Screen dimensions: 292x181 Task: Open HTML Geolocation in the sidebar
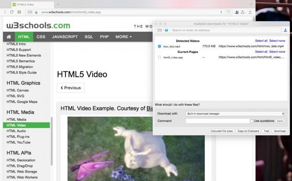coord(21,160)
